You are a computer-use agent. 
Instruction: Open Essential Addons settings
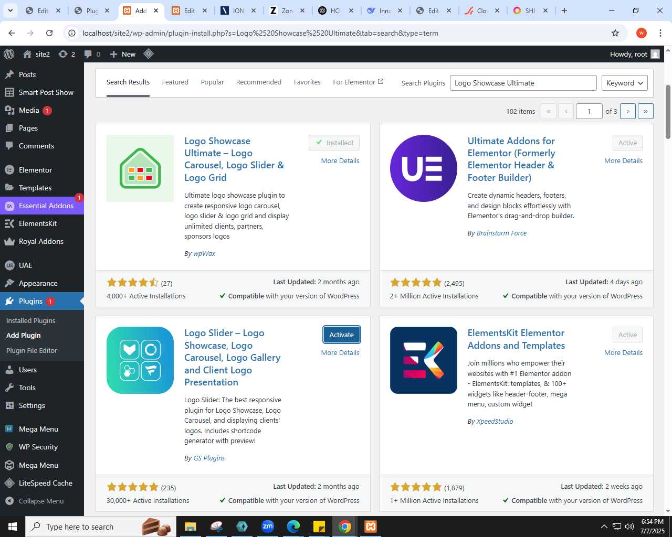point(42,206)
